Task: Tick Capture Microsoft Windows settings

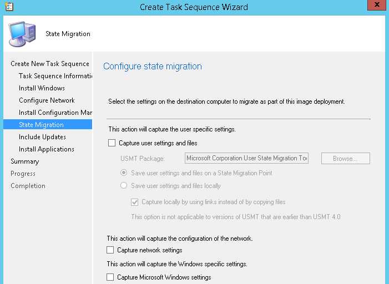Action: [x=111, y=277]
